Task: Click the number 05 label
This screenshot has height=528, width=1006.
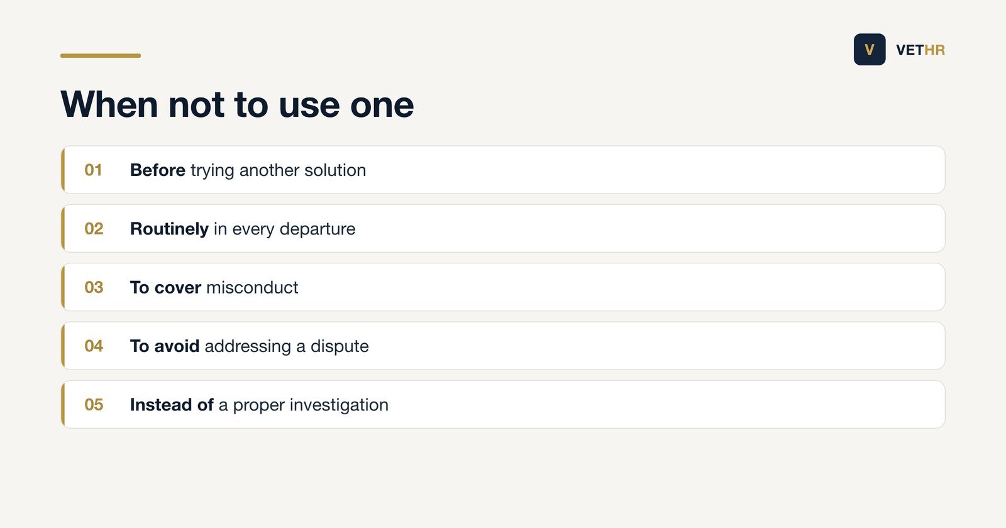Action: point(94,405)
